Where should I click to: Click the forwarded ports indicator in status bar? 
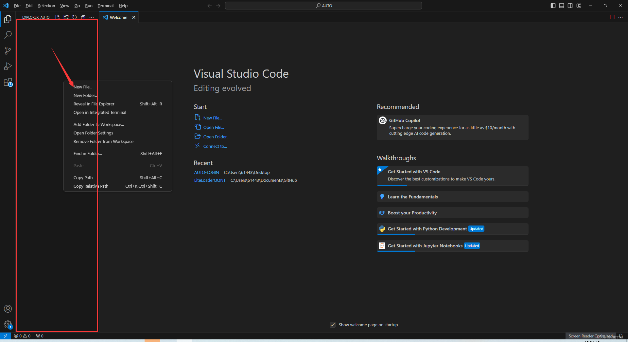tap(40, 336)
